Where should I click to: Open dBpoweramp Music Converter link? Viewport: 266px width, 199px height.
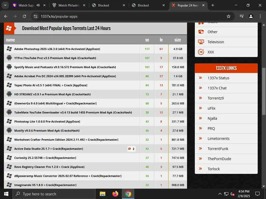click(68, 176)
